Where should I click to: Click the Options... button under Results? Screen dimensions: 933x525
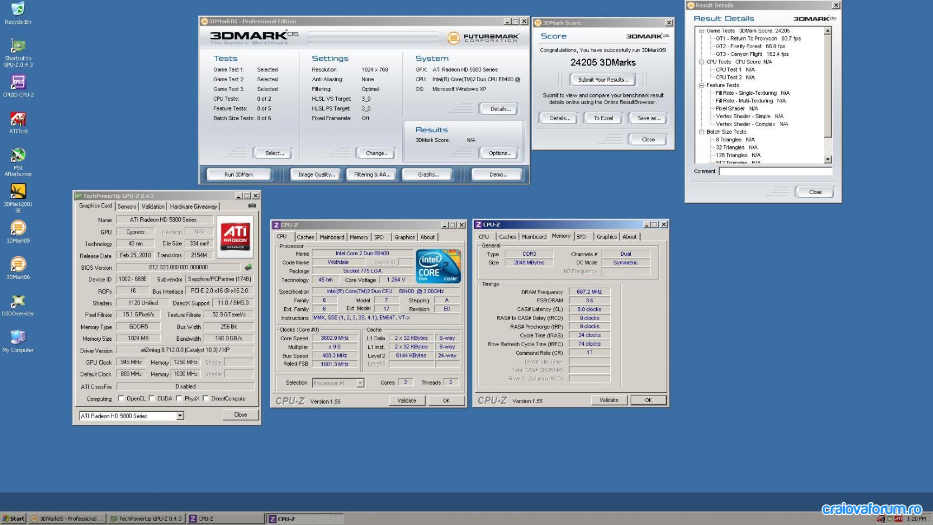500,153
